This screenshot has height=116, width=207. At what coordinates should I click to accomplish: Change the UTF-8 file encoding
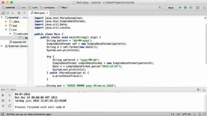tap(187, 114)
